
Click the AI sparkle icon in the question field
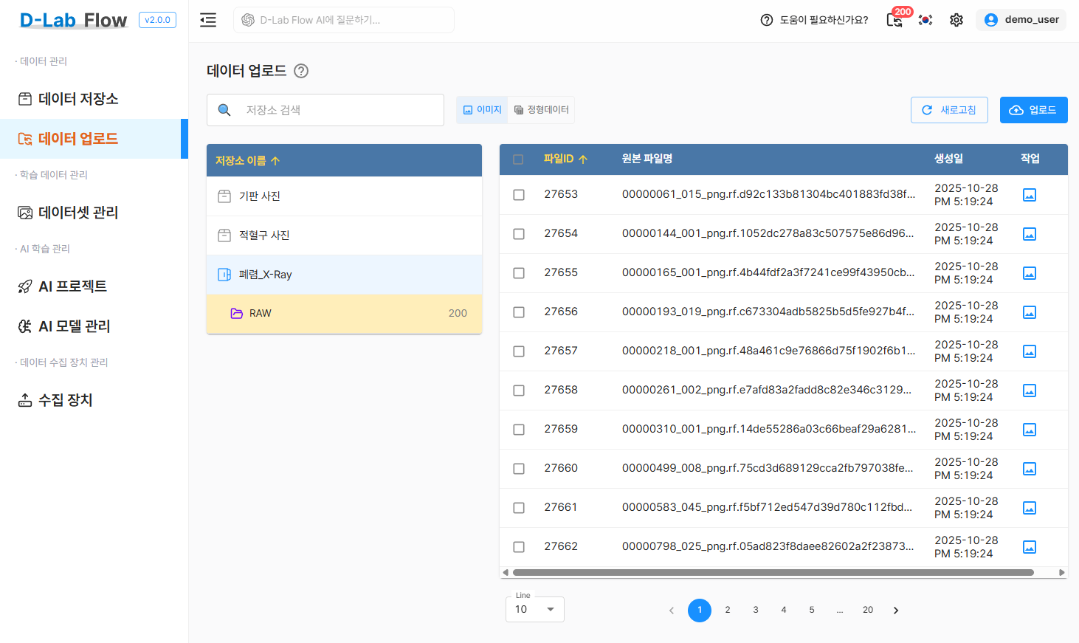(x=247, y=20)
